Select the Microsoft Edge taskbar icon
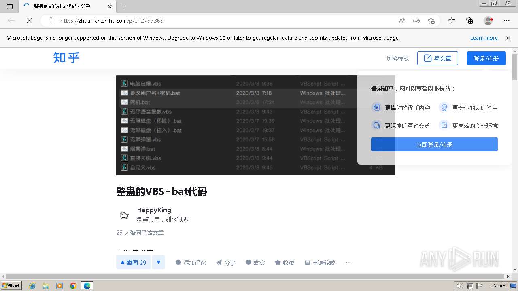518x291 pixels. [87, 286]
